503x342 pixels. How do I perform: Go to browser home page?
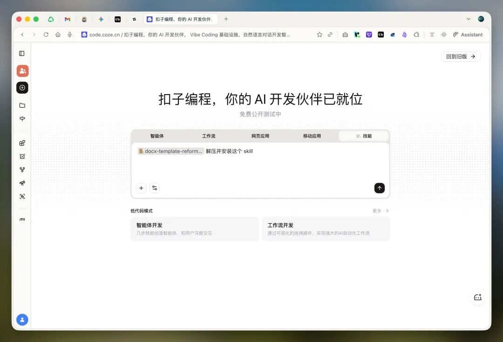point(58,34)
